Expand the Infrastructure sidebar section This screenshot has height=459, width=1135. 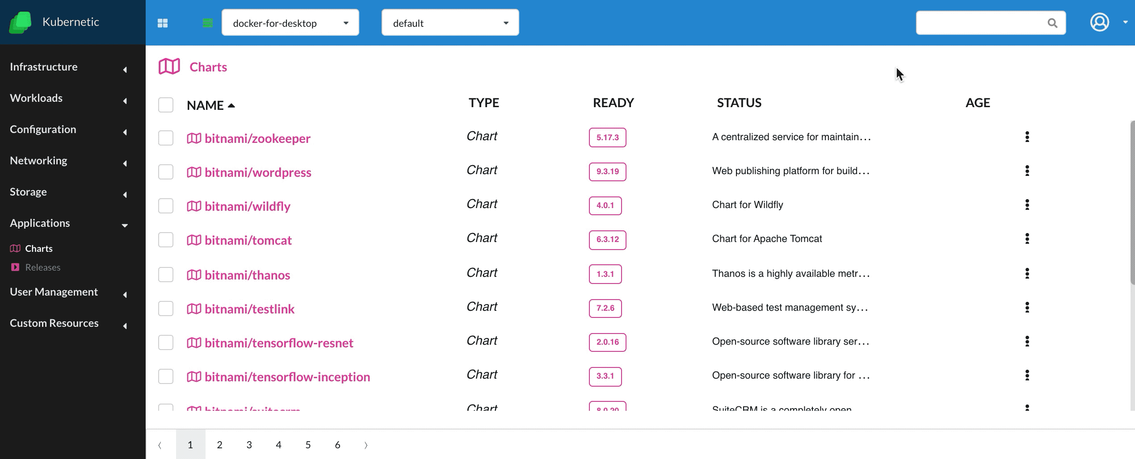[x=69, y=67]
